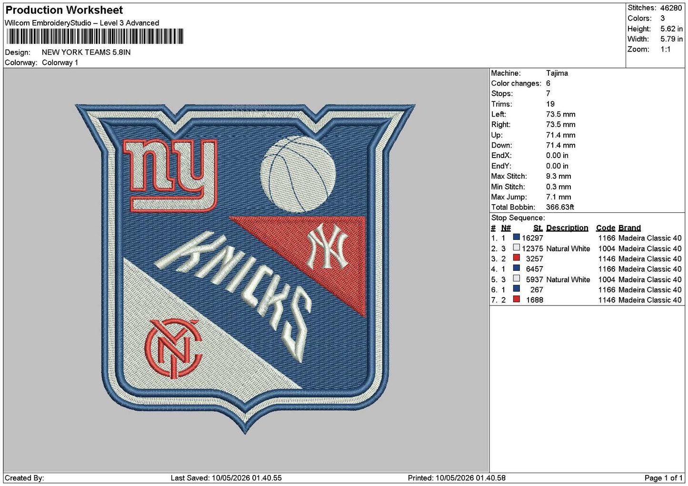Click the design name 'NEW YORK TEAMS 5.8IN'
Screen dimensions: 688x486
86,52
